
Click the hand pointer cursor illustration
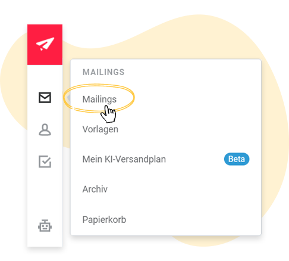click(x=108, y=114)
